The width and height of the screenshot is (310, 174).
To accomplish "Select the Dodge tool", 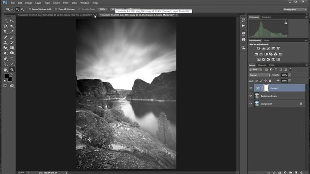I will (x=12, y=53).
